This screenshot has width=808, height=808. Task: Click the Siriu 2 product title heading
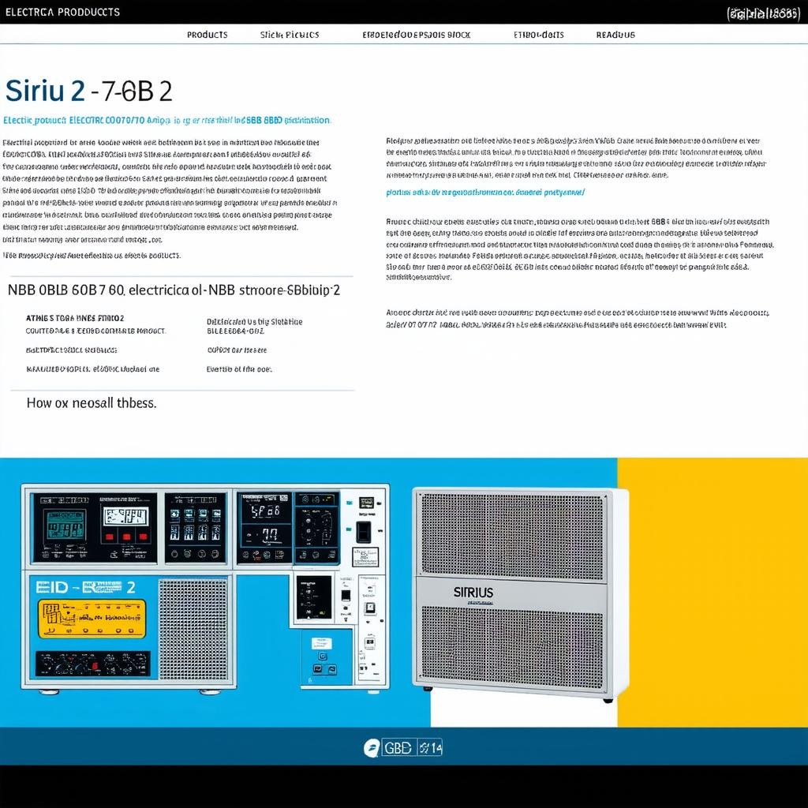88,91
